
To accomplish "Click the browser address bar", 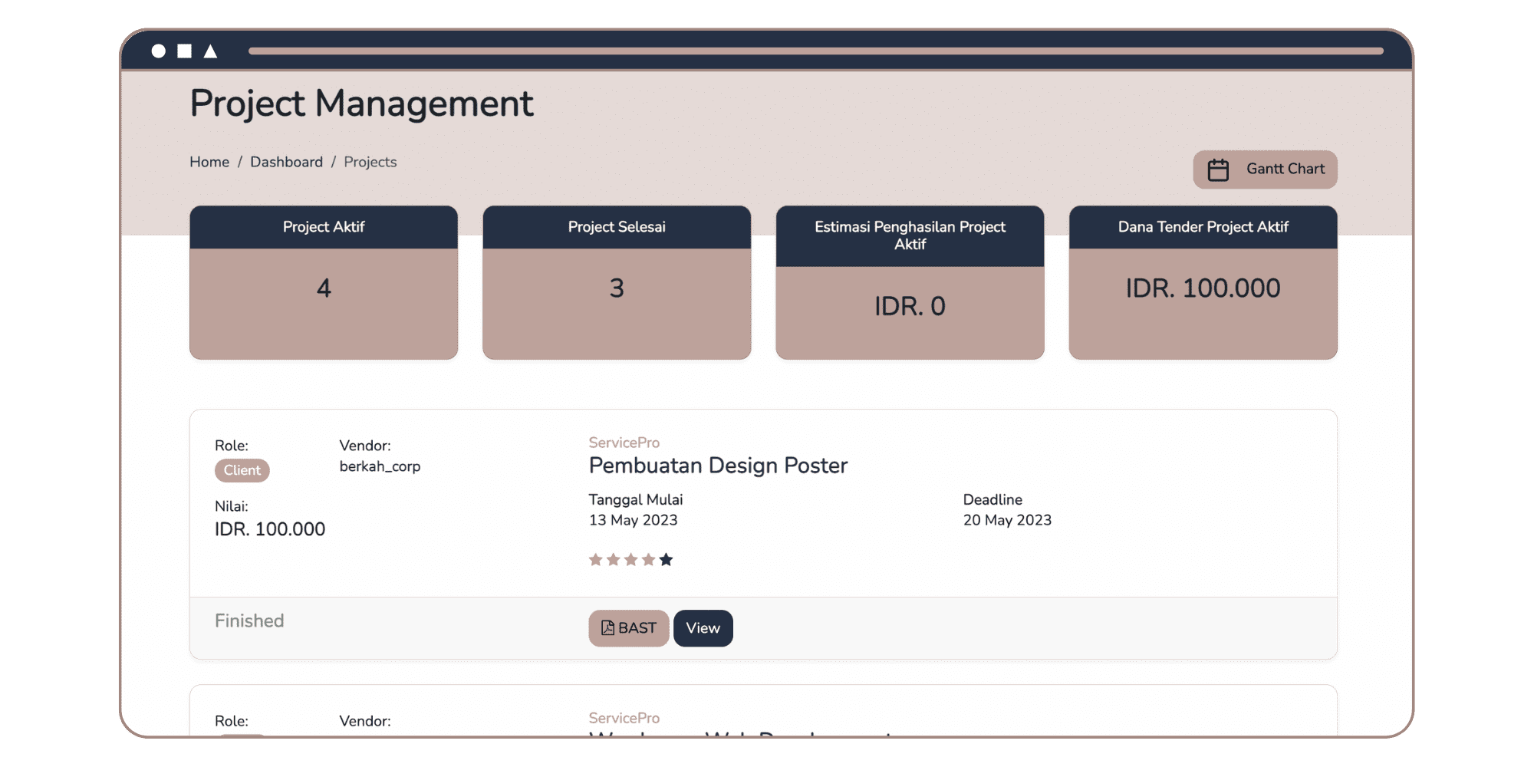I will 815,51.
